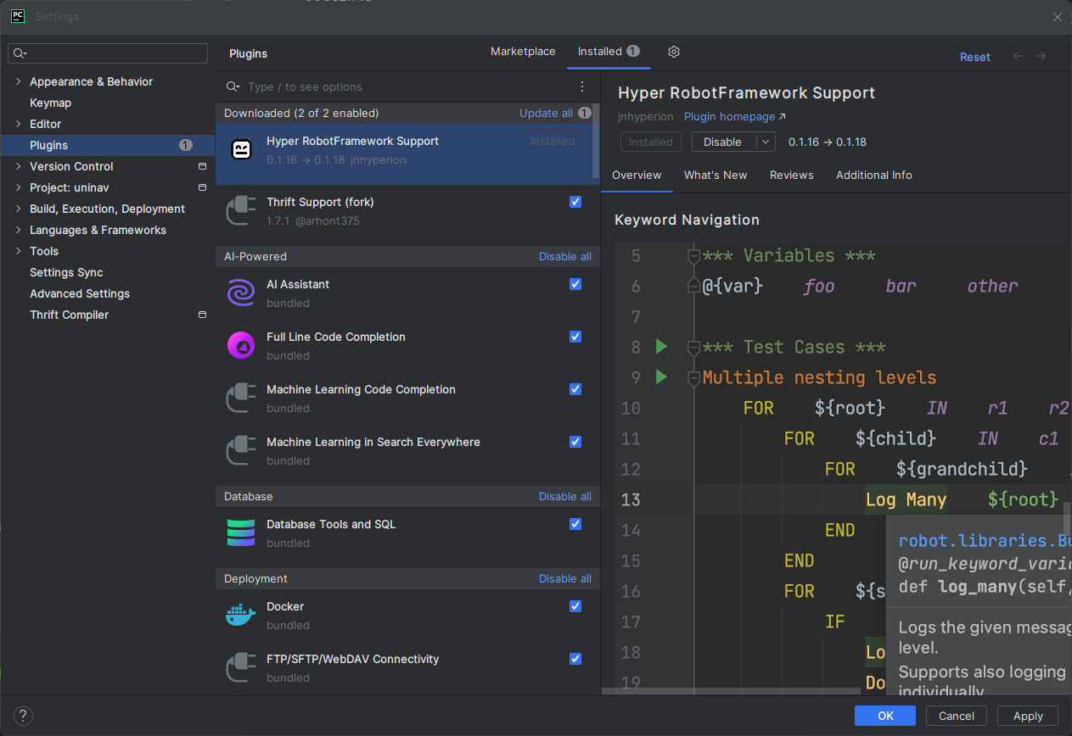Click the Docker whale icon
1072x736 pixels.
tap(241, 616)
